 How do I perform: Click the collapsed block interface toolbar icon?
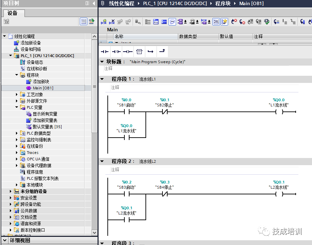tap(148, 21)
